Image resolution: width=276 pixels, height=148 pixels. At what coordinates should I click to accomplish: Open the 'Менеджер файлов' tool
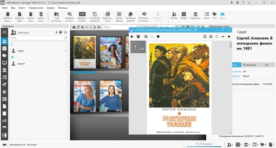tap(130, 14)
